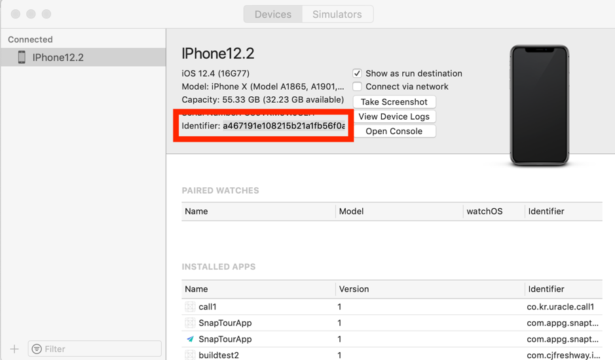Click the Capacity: 55.33 GB text
Screen dimensions: 615x360
click(263, 99)
